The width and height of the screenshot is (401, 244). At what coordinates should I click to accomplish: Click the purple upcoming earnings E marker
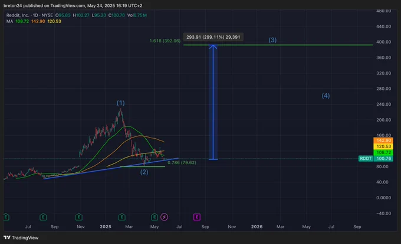coord(196,217)
